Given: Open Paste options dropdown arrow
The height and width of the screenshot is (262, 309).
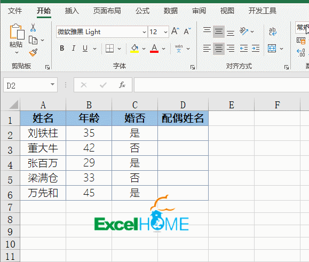Looking at the screenshot, I should pos(17,52).
